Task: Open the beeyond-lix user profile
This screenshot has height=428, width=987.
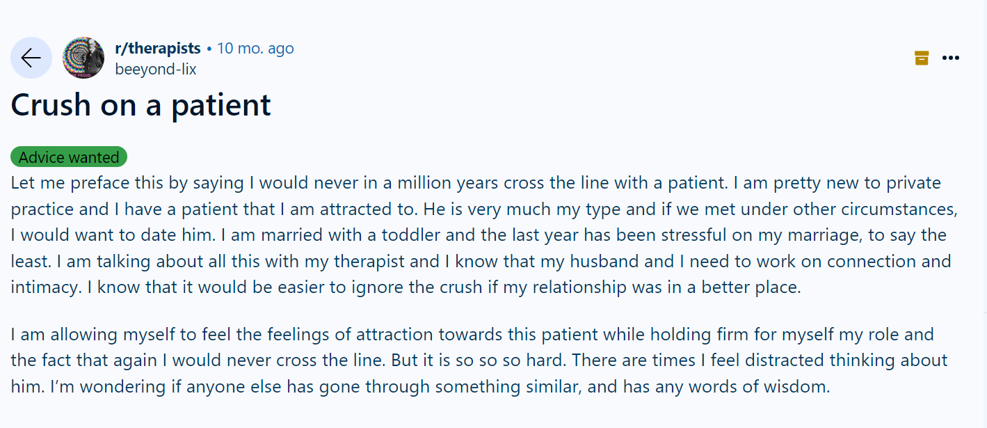Action: (156, 70)
